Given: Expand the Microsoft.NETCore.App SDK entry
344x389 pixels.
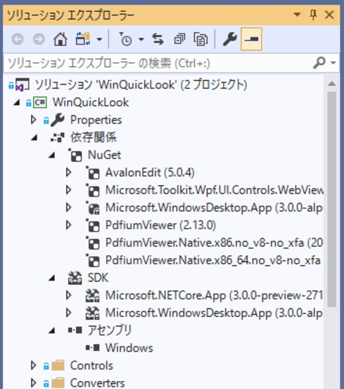Looking at the screenshot, I should tap(68, 296).
